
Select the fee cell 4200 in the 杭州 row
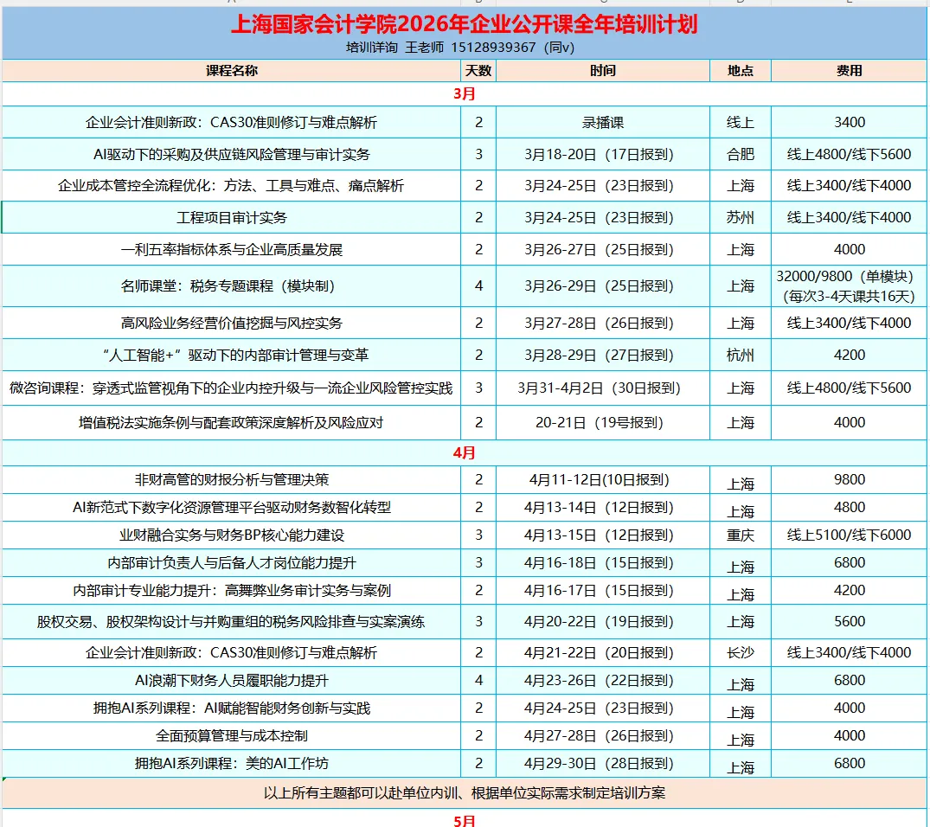(x=849, y=355)
